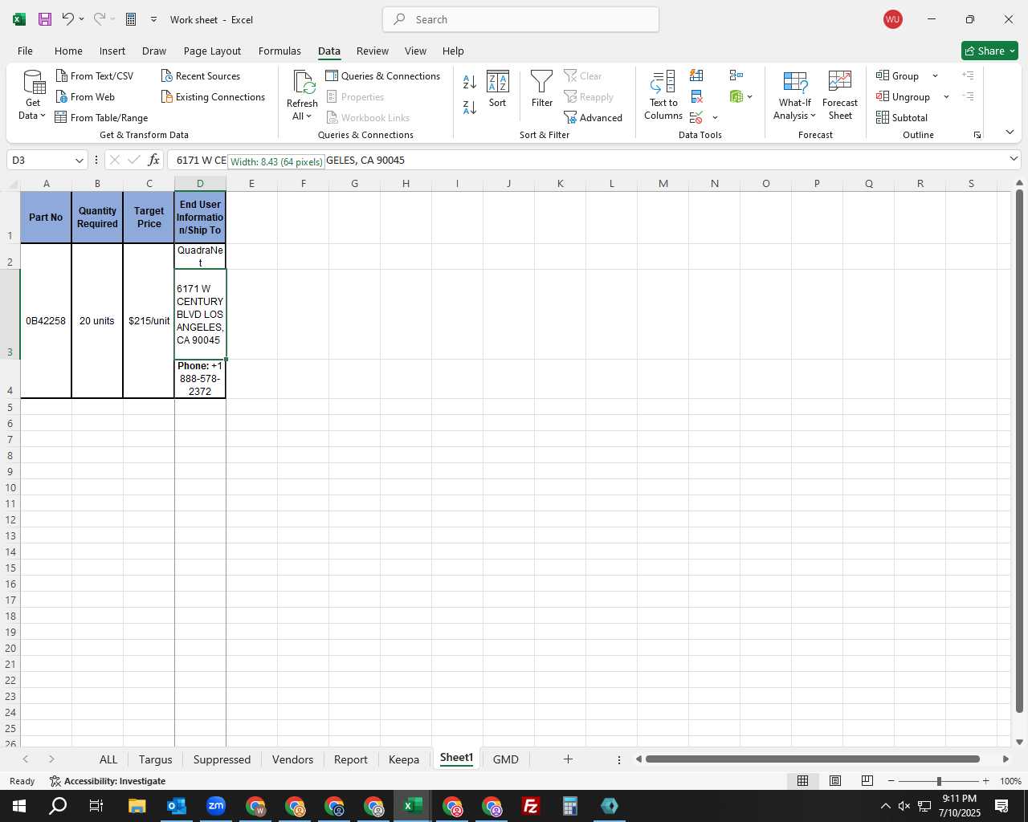Click the Group button
This screenshot has height=822, width=1028.
898,75
